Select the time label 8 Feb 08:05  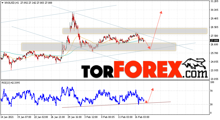[108, 117]
